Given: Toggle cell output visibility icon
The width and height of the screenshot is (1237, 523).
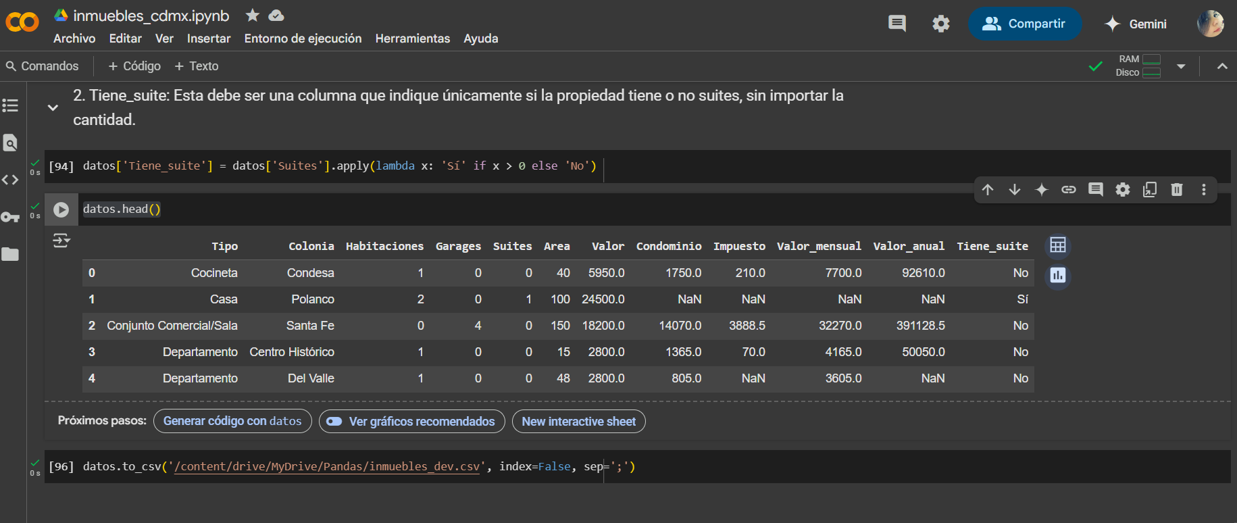Looking at the screenshot, I should tap(61, 241).
